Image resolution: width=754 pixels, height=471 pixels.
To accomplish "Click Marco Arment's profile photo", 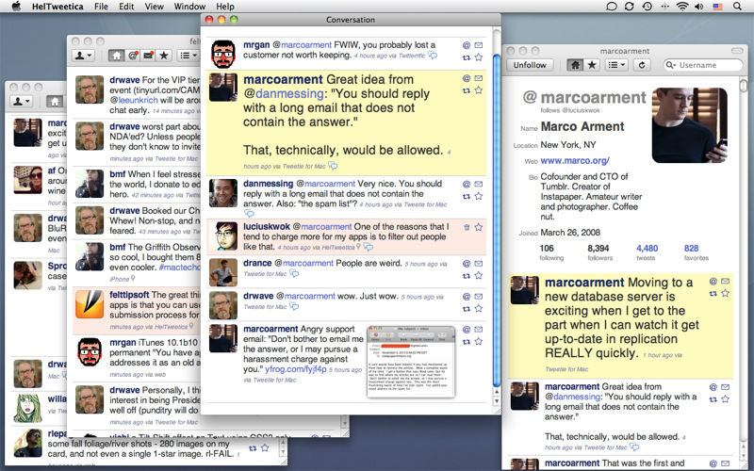I will pos(689,125).
